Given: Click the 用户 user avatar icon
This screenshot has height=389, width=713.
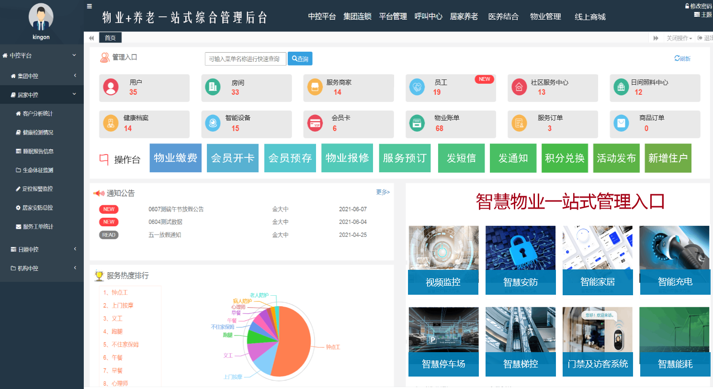Looking at the screenshot, I should tap(111, 87).
